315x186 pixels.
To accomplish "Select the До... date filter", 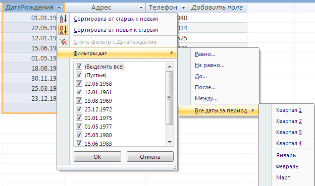I will [x=201, y=76].
